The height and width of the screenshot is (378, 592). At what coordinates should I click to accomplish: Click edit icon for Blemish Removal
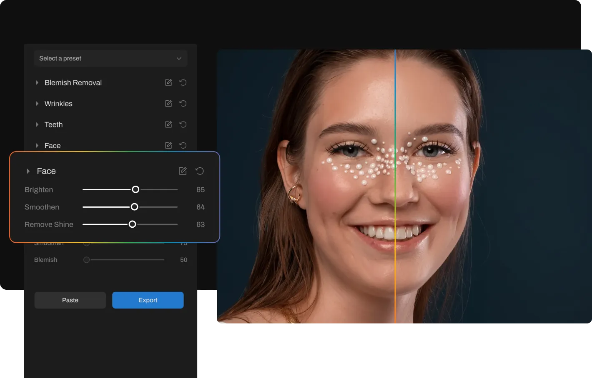pos(168,82)
